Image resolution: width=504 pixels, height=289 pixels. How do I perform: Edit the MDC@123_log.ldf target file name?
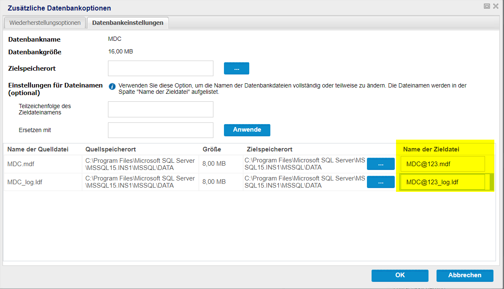(442, 182)
